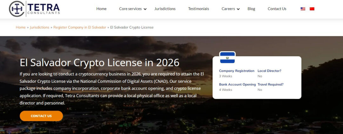Click the Jurisdictions breadcrumb link
The image size is (343, 134).
click(40, 27)
